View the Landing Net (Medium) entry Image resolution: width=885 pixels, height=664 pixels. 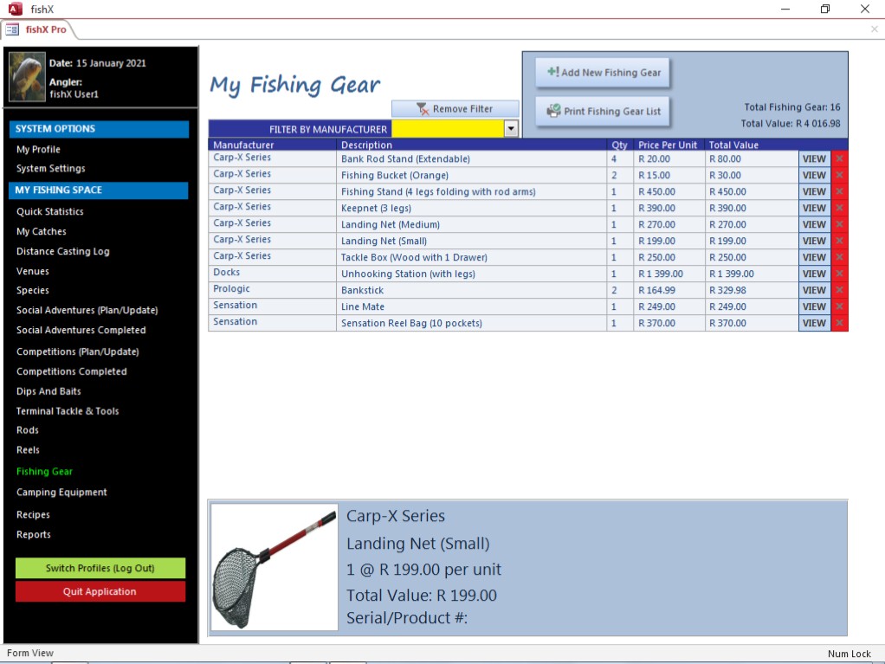[814, 224]
